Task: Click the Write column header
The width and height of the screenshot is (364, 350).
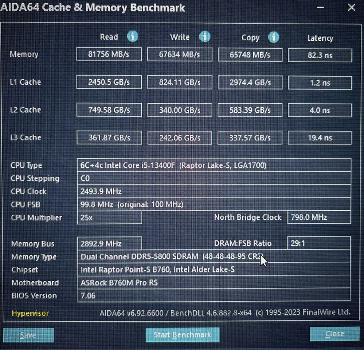Action: pos(180,37)
